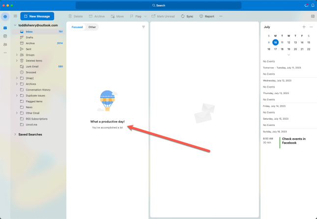Click the Sync toolbar button
Viewport: 317px width, 219px height.
coord(187,16)
